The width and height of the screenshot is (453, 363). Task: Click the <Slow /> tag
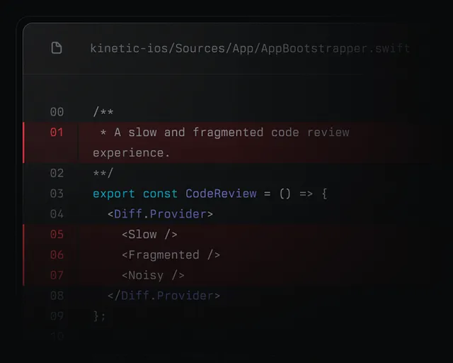pos(149,234)
